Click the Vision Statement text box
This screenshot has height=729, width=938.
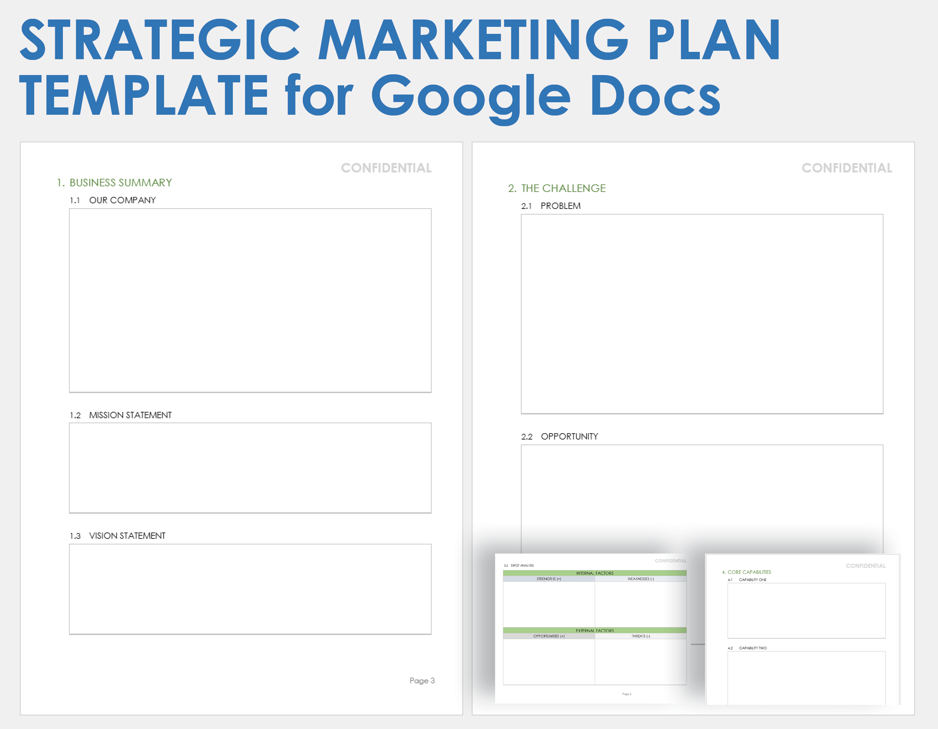tap(250, 588)
